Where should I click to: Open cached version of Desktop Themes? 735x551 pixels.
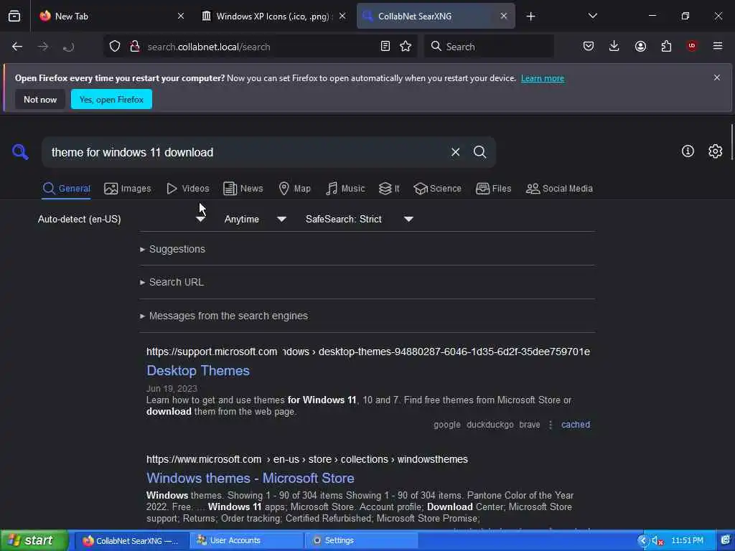point(576,425)
